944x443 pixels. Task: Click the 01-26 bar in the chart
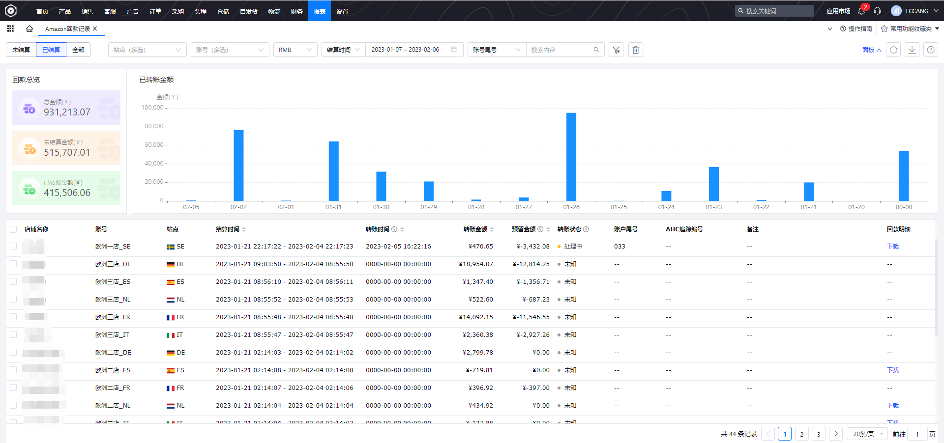(571, 156)
